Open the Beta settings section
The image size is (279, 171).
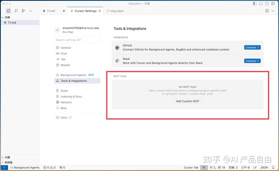[77, 108]
